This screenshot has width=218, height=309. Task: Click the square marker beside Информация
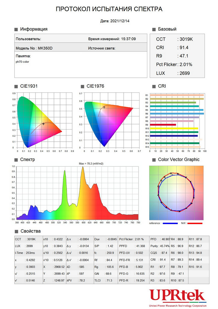click(x=16, y=30)
